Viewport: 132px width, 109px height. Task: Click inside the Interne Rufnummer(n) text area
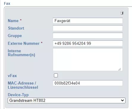coord(88,59)
